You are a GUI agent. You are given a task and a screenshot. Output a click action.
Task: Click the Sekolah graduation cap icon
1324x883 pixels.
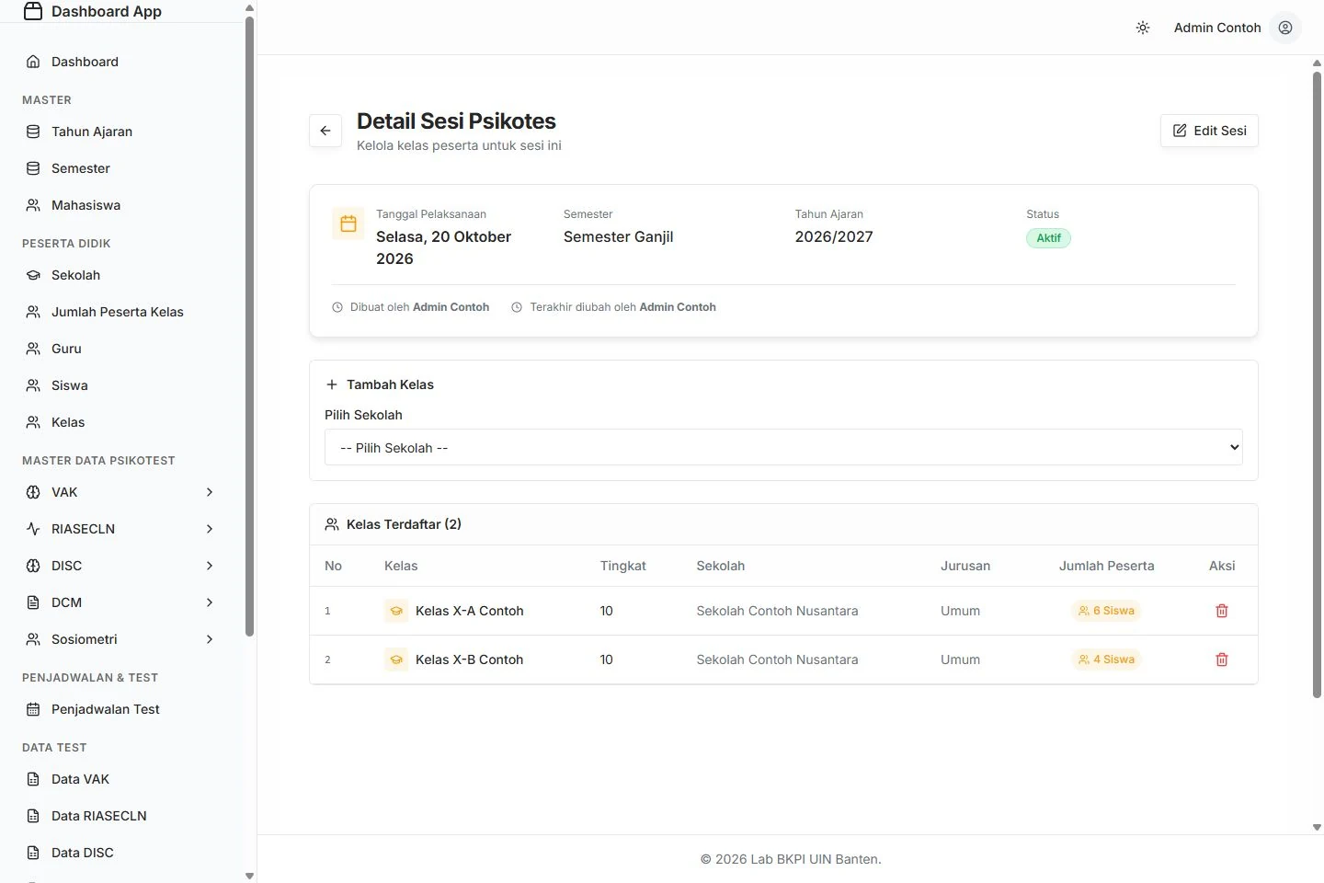tap(33, 275)
